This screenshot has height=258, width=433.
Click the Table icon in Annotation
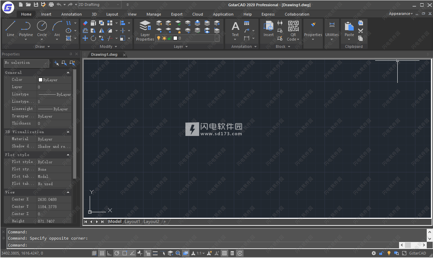tap(247, 23)
